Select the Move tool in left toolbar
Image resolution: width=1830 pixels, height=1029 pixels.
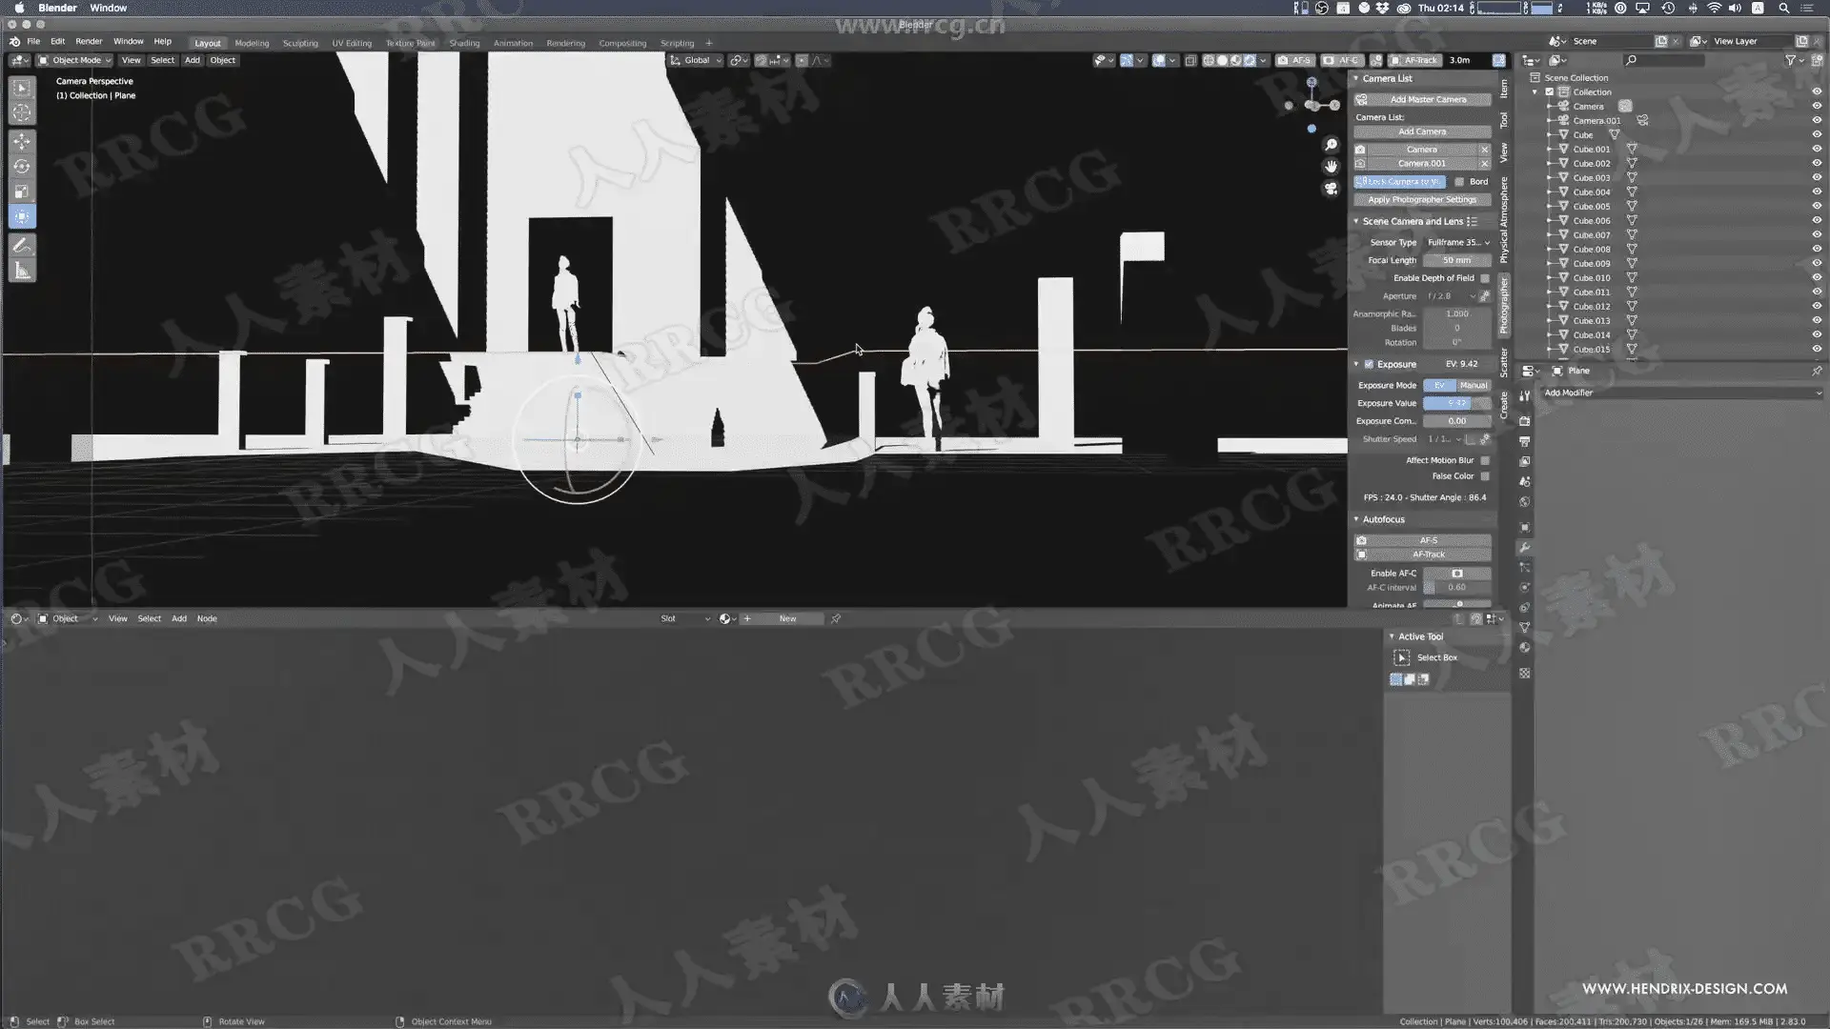point(22,141)
